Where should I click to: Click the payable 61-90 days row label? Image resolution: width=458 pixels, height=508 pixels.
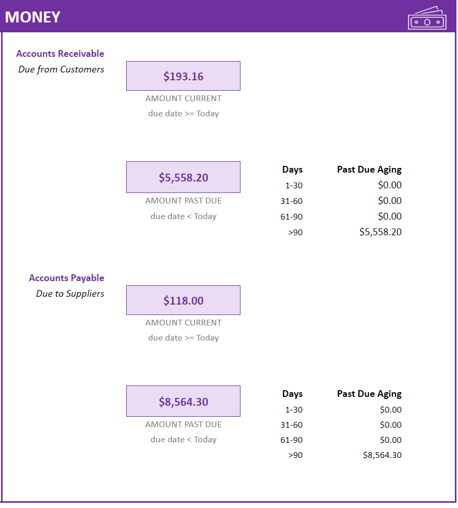pos(292,440)
